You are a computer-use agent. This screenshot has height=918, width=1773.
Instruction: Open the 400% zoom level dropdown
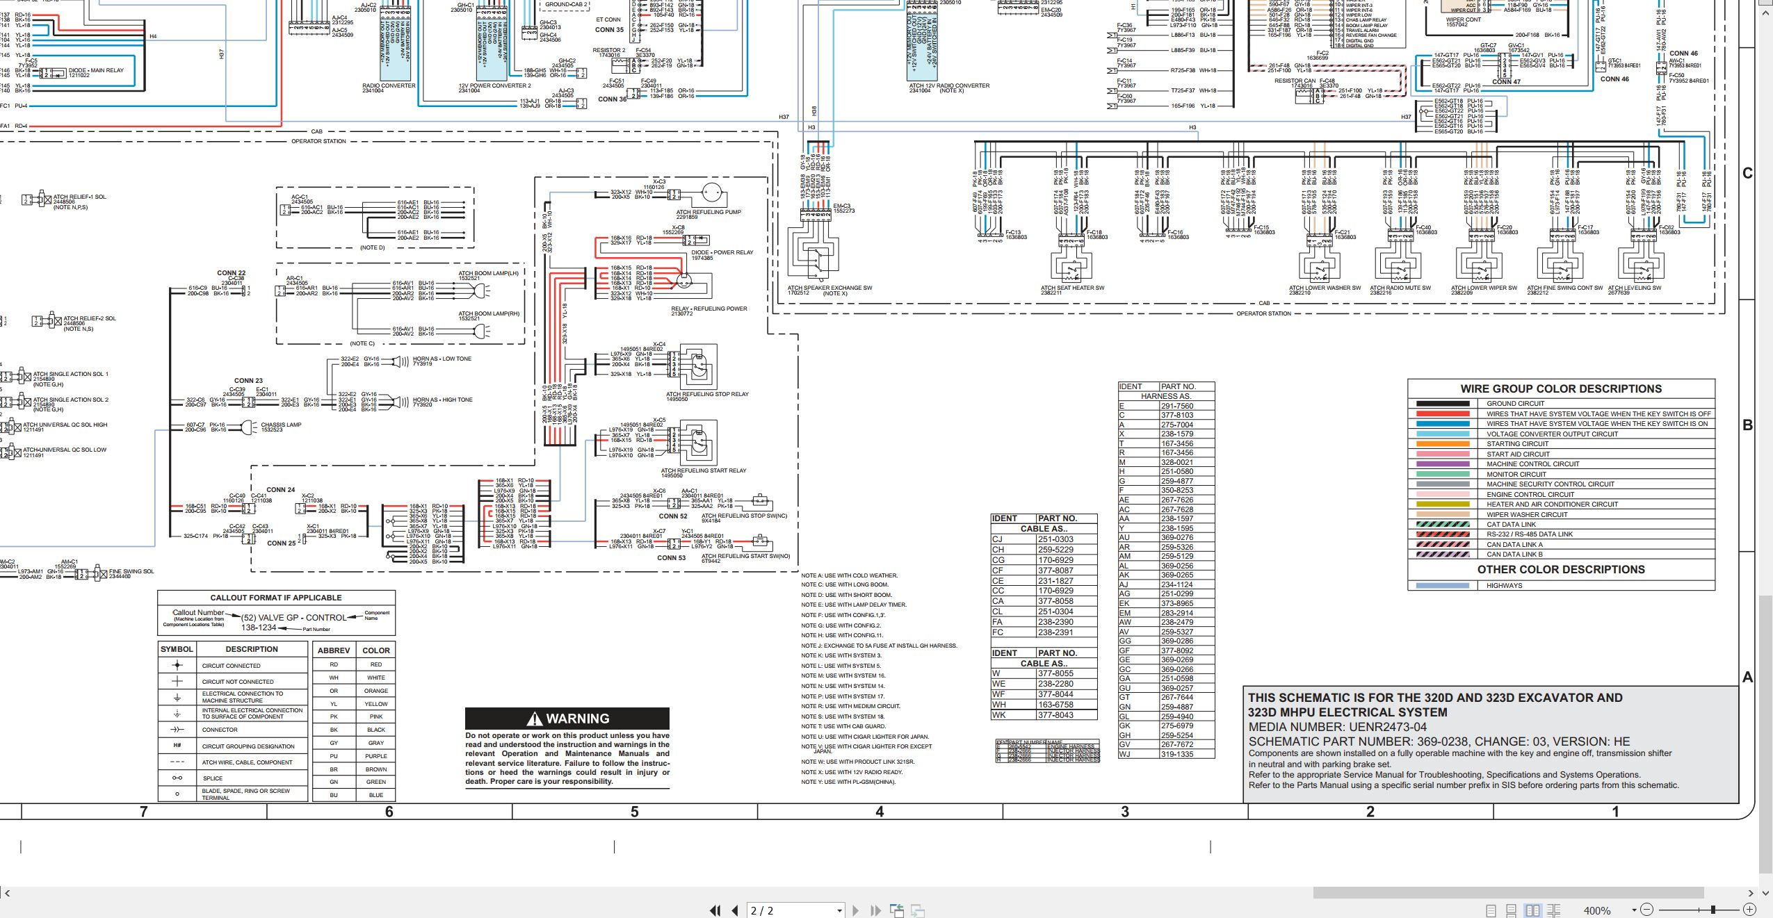tap(1634, 910)
